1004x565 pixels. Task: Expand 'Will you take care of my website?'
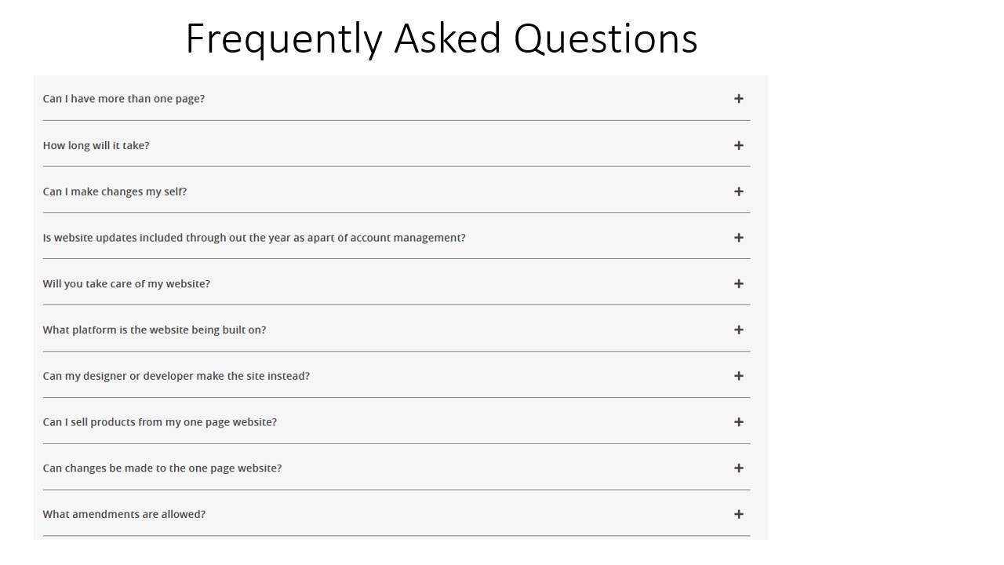tap(396, 284)
